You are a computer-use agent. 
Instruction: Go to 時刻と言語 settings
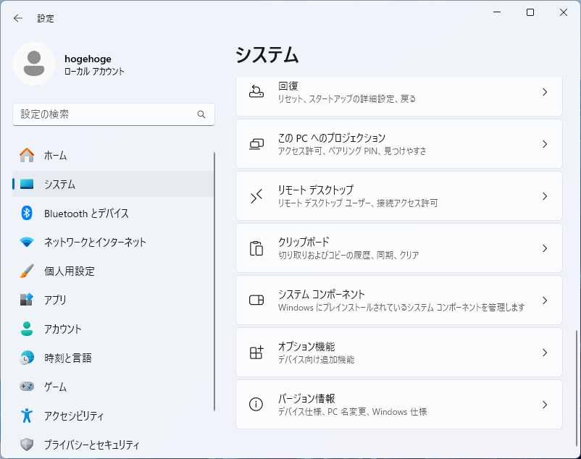(x=67, y=358)
